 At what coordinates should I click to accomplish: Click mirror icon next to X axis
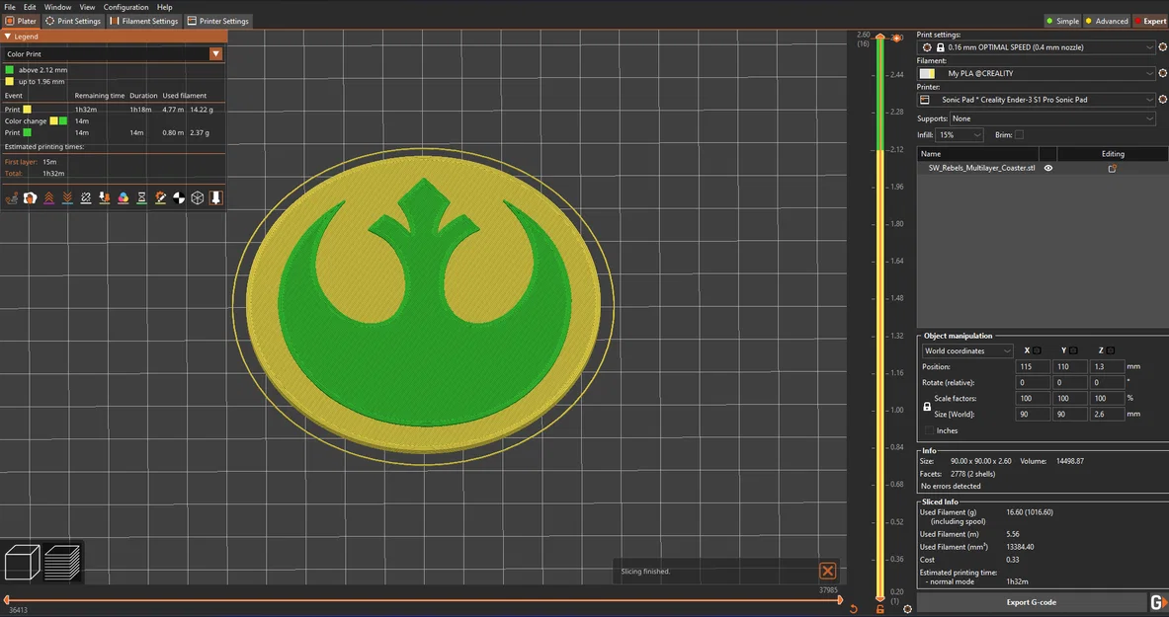click(x=1037, y=350)
